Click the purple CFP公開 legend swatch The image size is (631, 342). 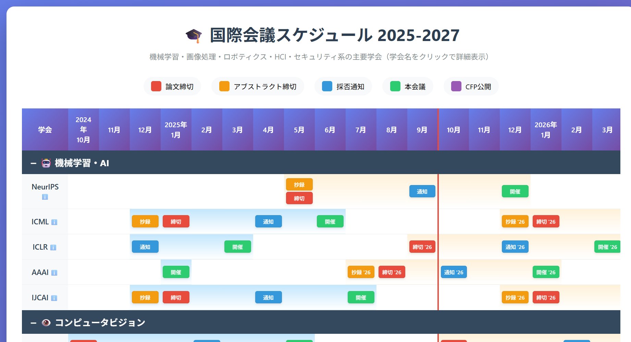pyautogui.click(x=456, y=87)
